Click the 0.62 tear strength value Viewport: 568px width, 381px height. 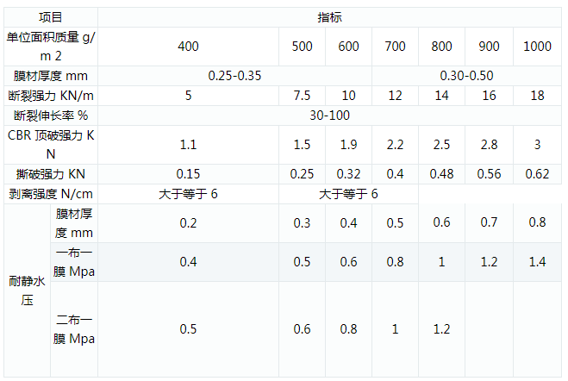(x=537, y=174)
